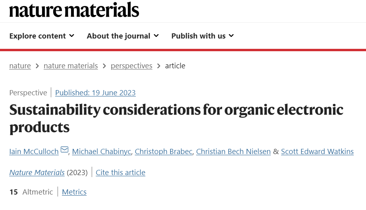
Task: Click the email envelope icon beside Iain McCulloch
Action: 64,149
